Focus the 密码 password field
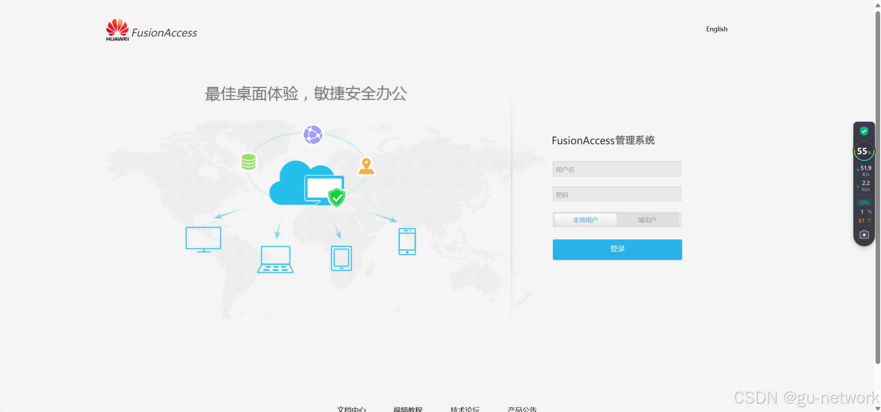Viewport: 881px width, 412px height. pyautogui.click(x=617, y=194)
